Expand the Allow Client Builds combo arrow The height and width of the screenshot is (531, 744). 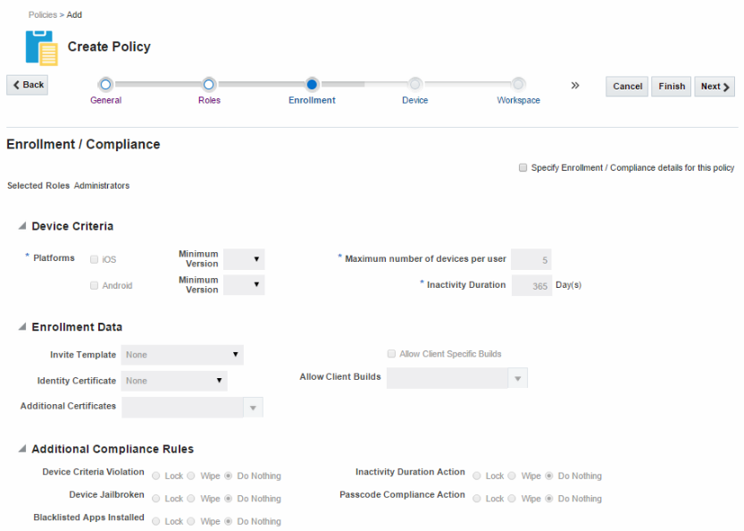tap(518, 378)
